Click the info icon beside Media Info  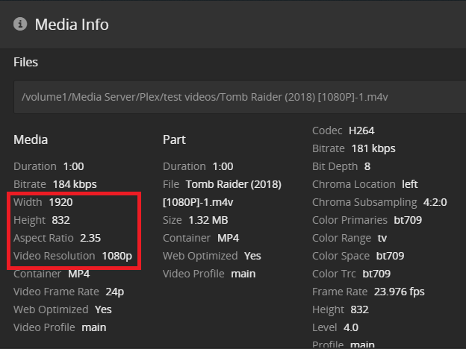tap(20, 25)
